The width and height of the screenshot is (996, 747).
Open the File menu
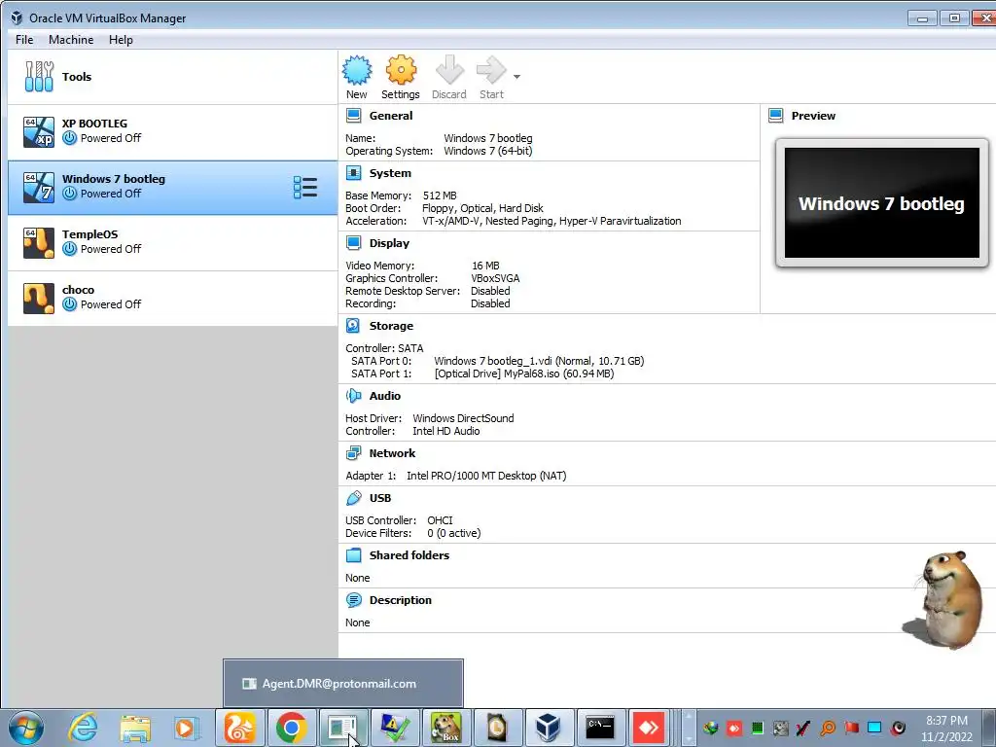pos(24,39)
